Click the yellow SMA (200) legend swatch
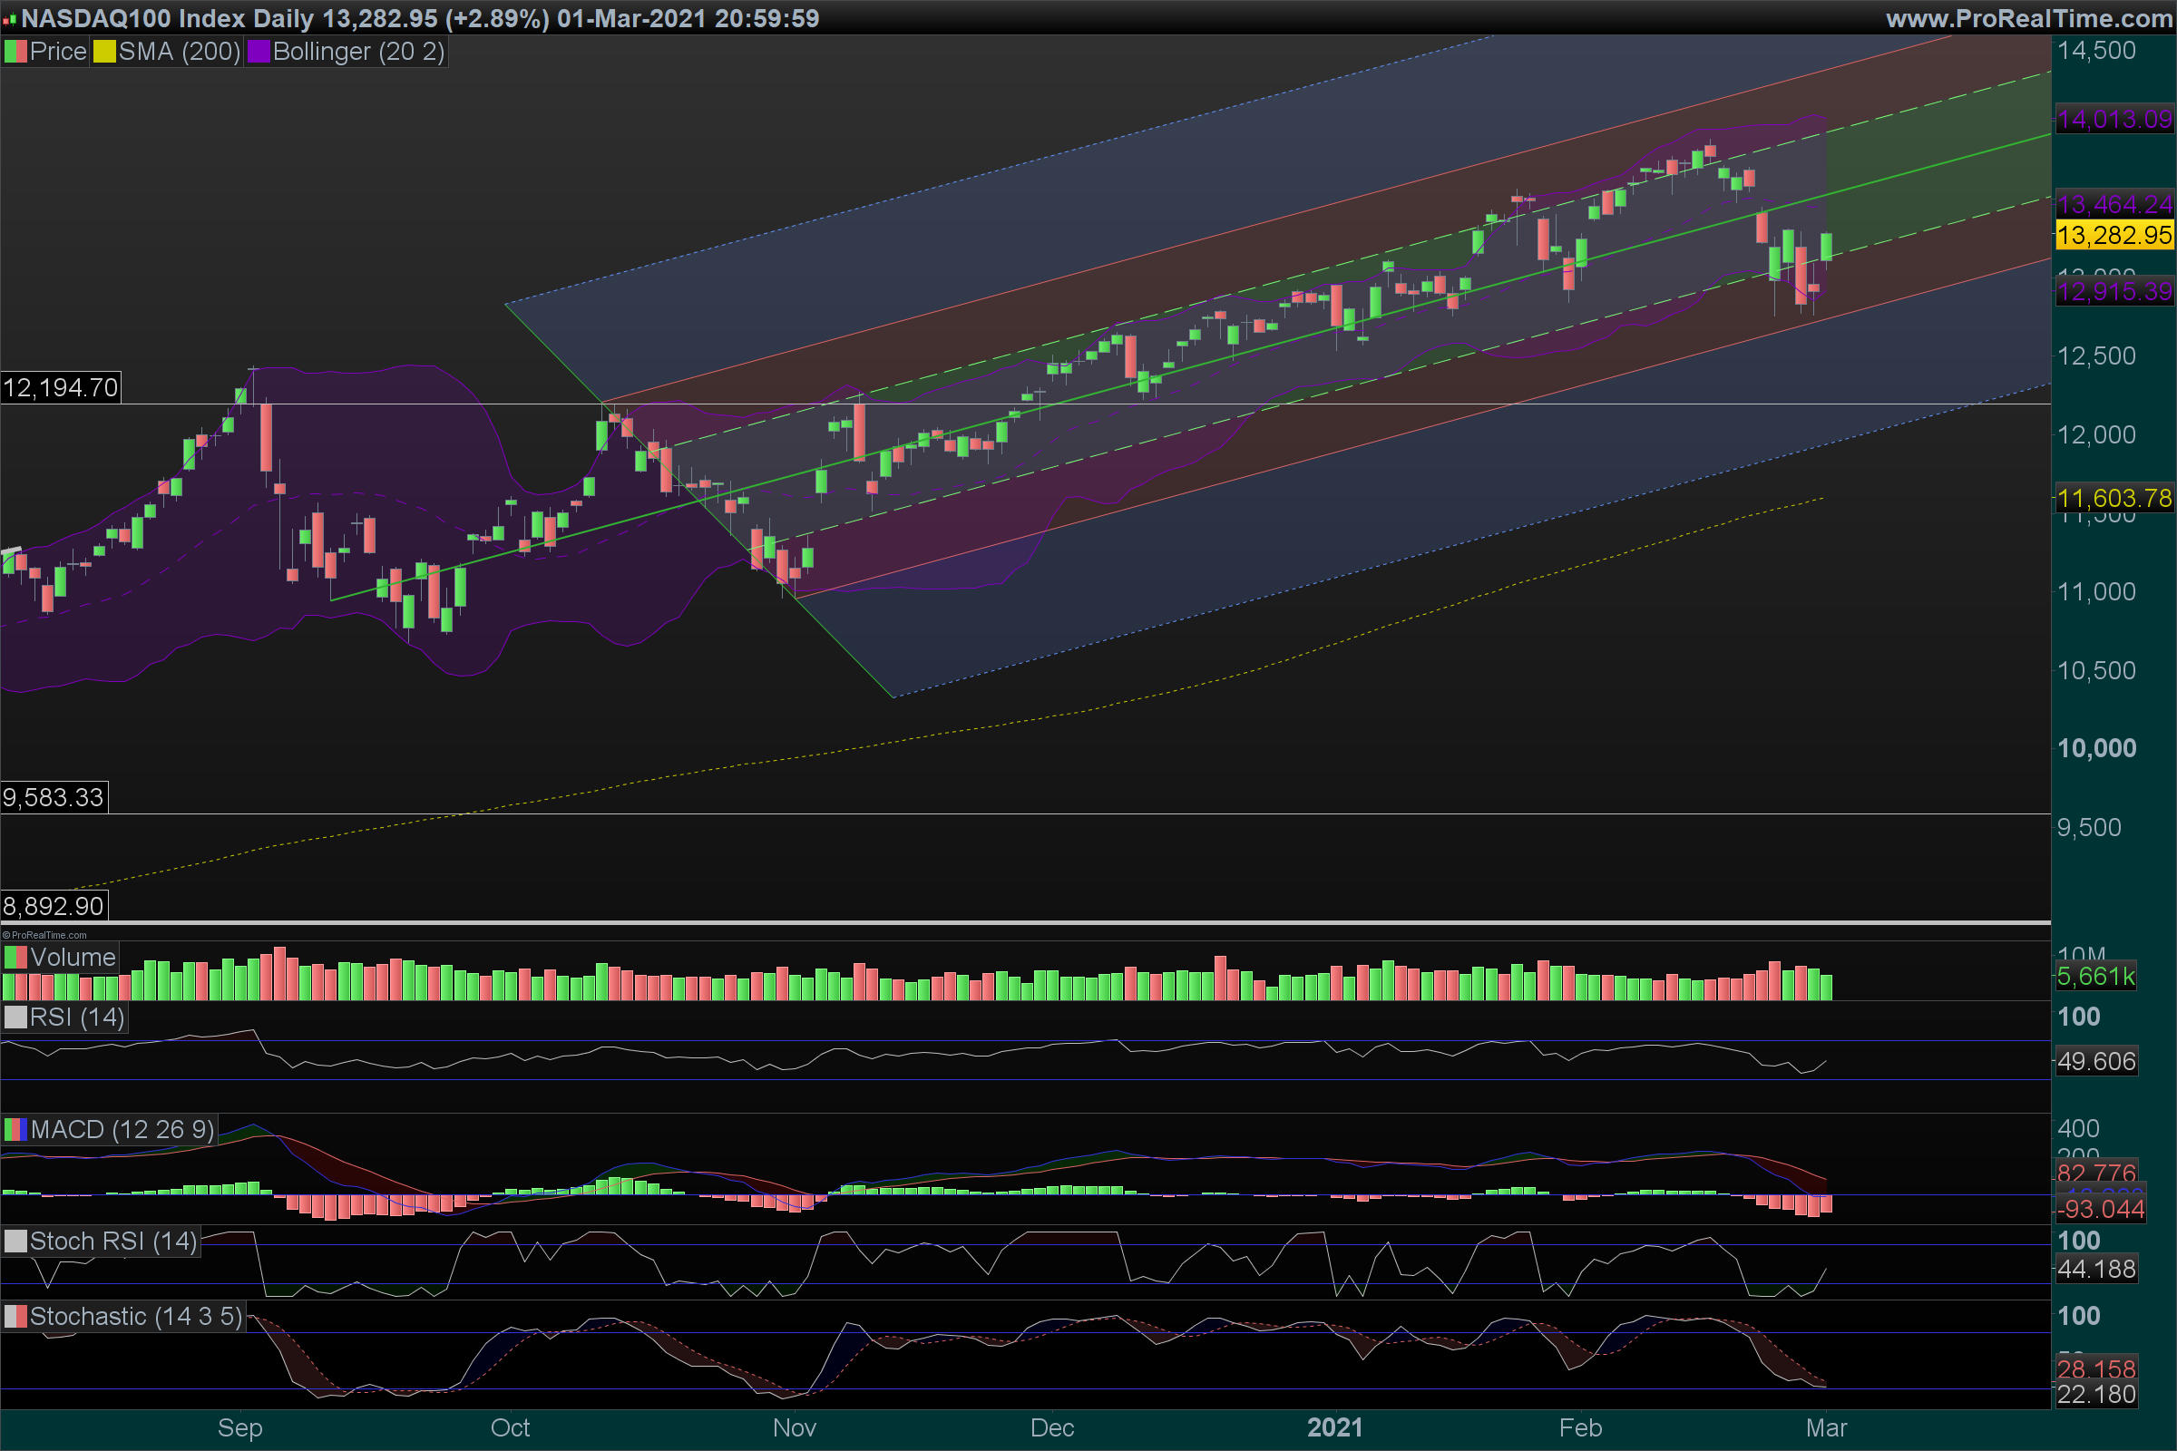 click(103, 52)
